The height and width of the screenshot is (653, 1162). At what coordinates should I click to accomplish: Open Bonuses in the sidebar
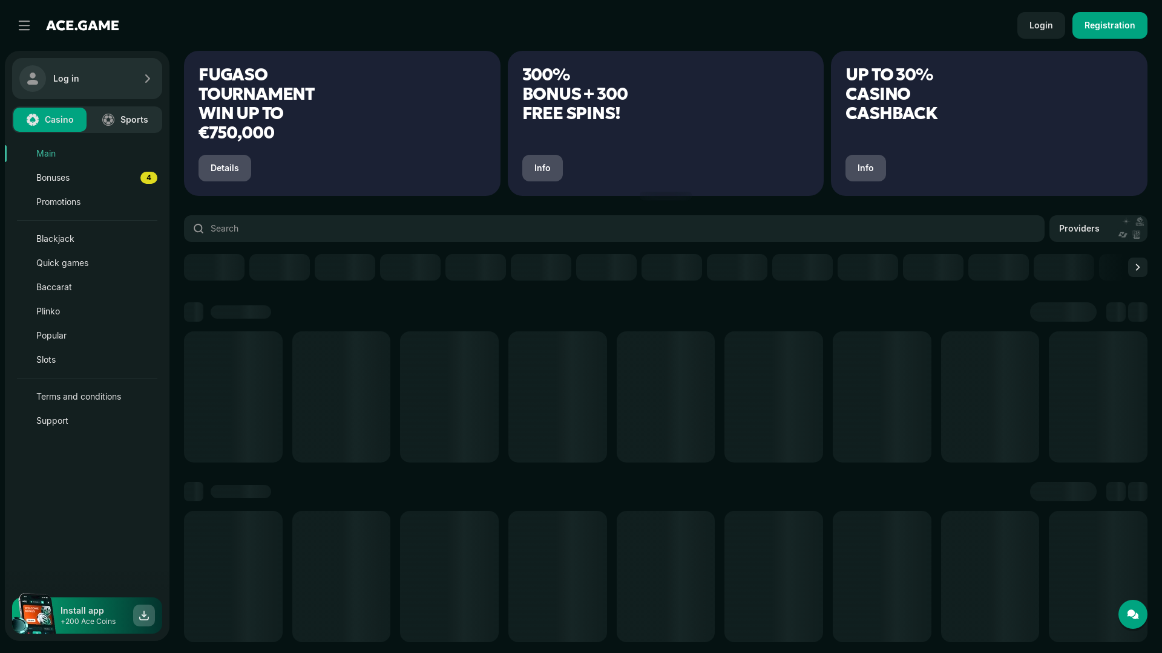point(87,178)
